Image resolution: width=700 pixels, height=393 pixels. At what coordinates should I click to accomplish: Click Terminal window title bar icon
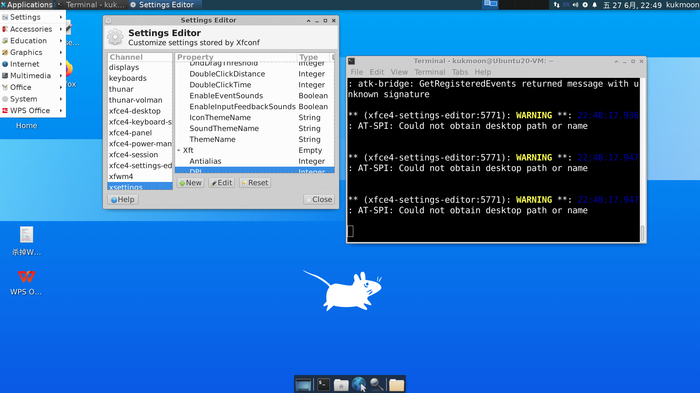(x=351, y=61)
